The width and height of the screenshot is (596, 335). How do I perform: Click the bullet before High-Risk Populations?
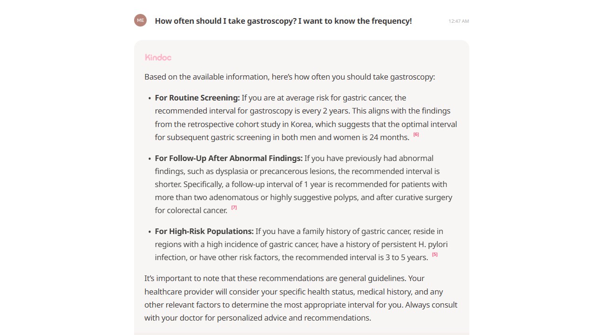pyautogui.click(x=150, y=232)
